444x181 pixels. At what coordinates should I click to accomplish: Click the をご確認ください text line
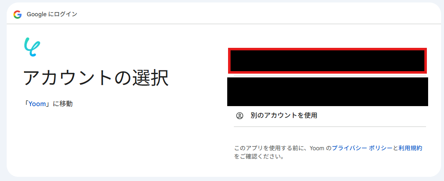click(259, 156)
